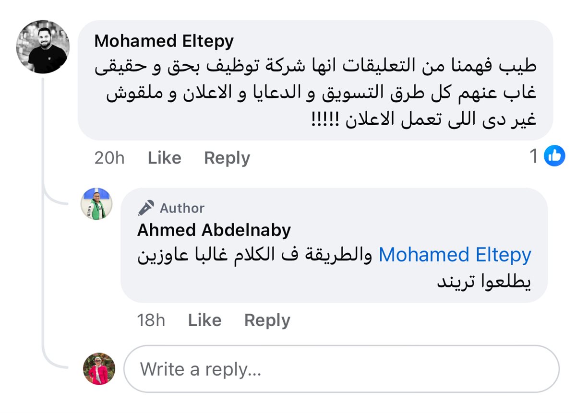Reply to Ahmed Abdelnaby's reply
This screenshot has height=413, width=576.
tap(267, 320)
